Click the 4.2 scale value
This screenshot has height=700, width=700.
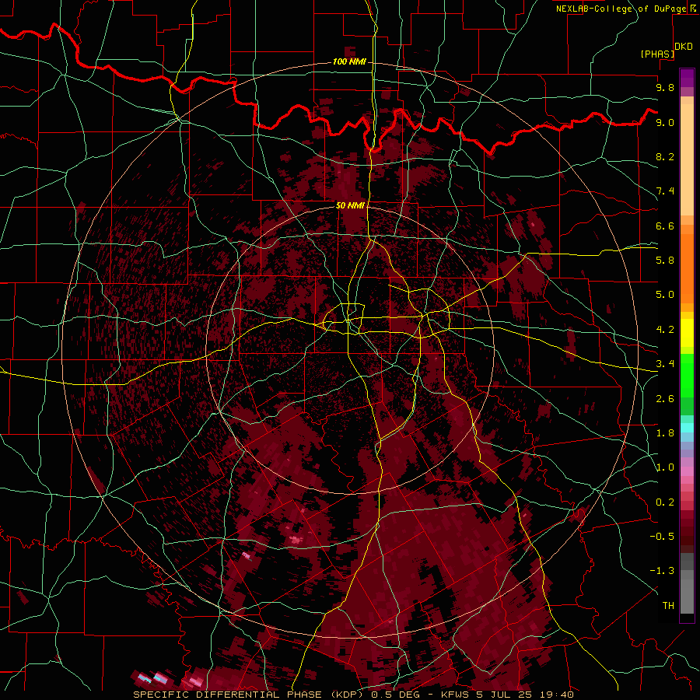[x=665, y=330]
